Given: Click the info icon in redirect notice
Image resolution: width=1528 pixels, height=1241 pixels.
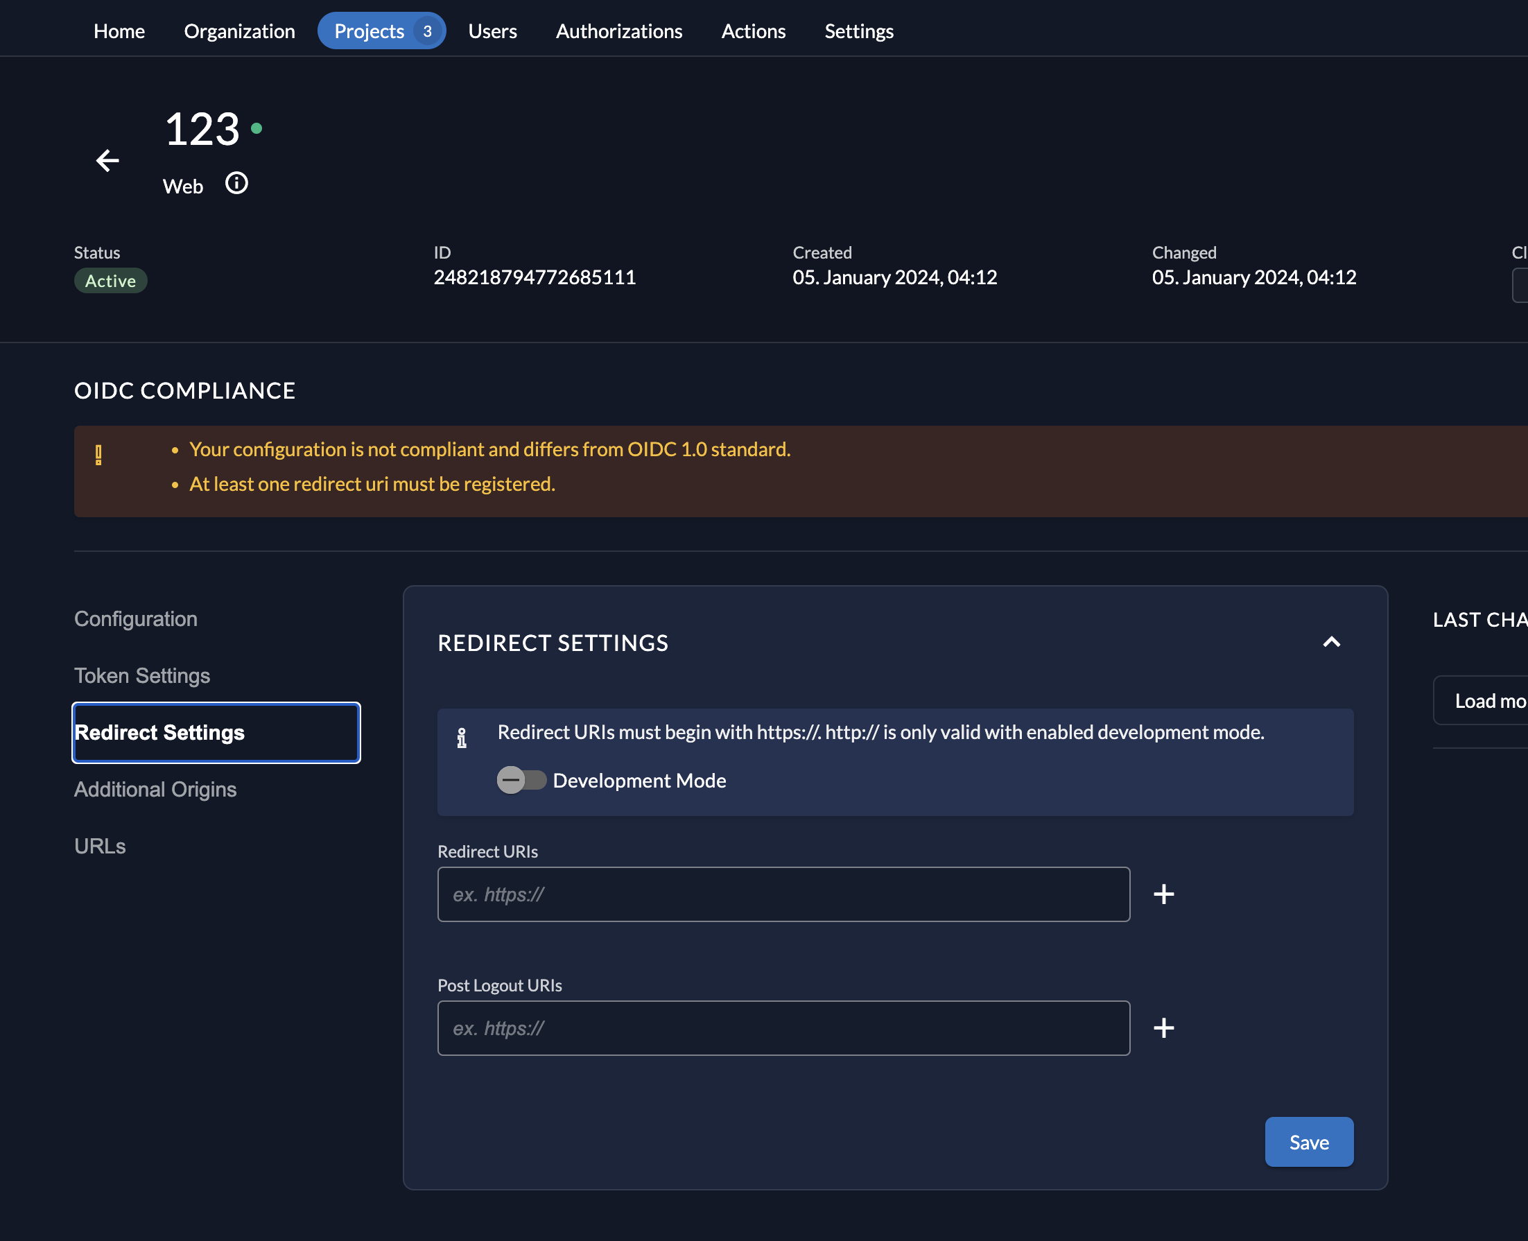Looking at the screenshot, I should tap(462, 738).
